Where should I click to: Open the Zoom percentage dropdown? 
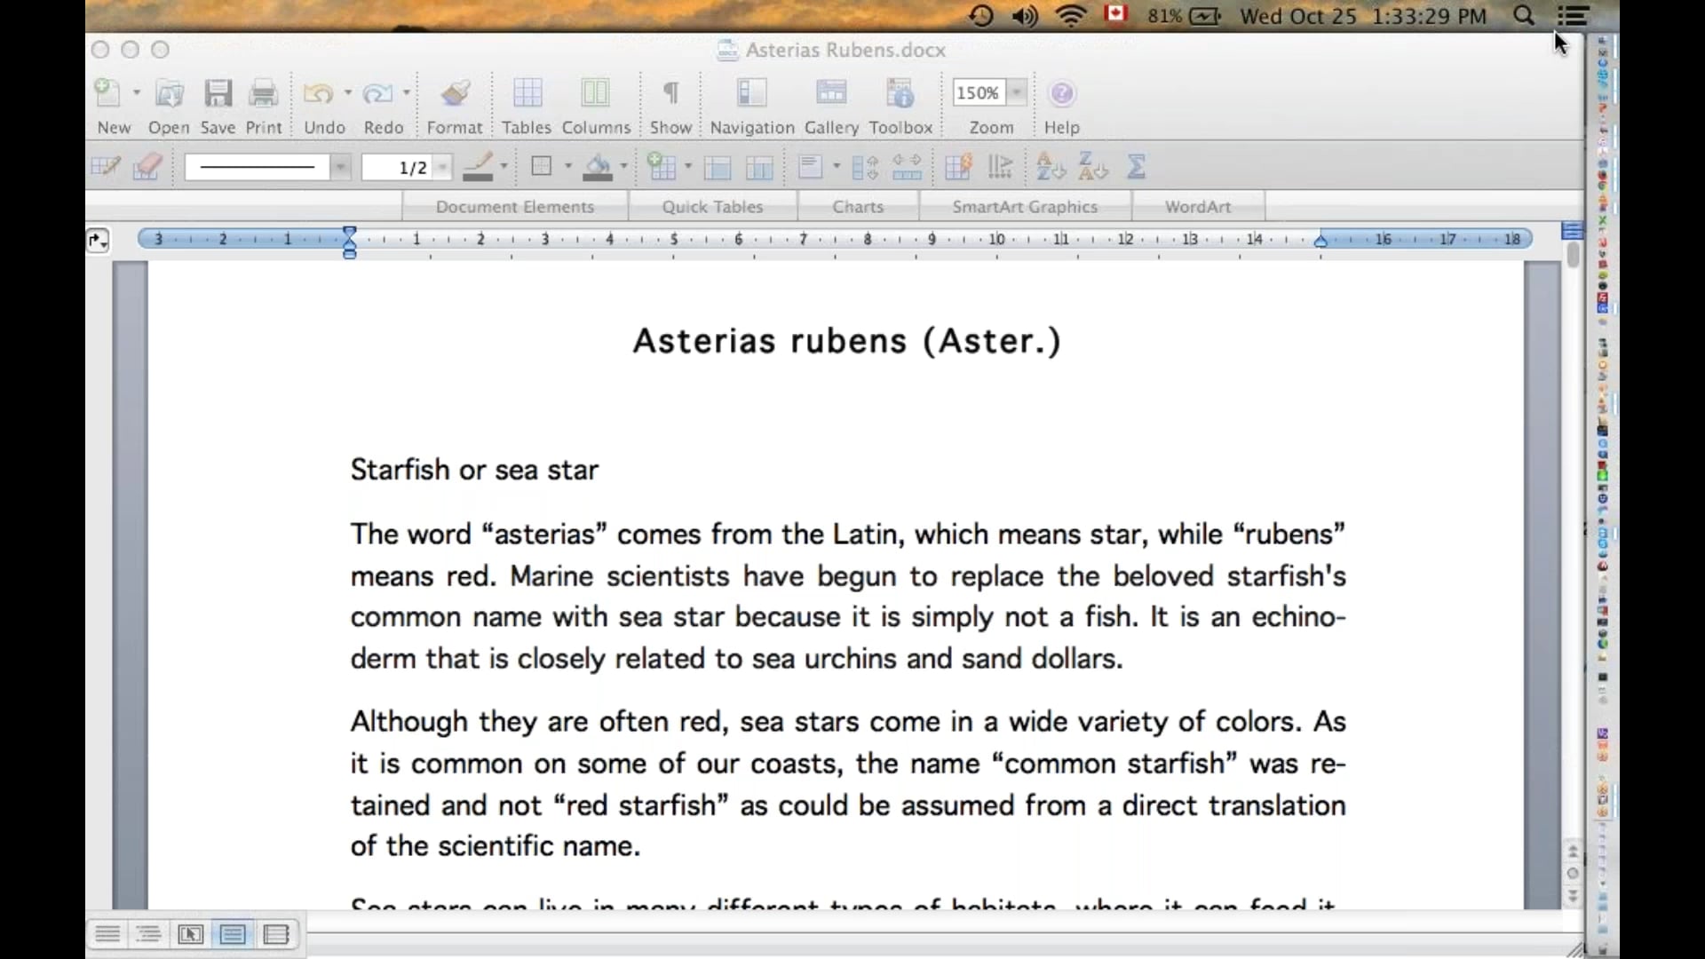1018,92
